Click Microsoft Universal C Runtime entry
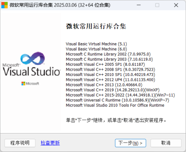Viewport: 186px width, 152px height. [117, 100]
